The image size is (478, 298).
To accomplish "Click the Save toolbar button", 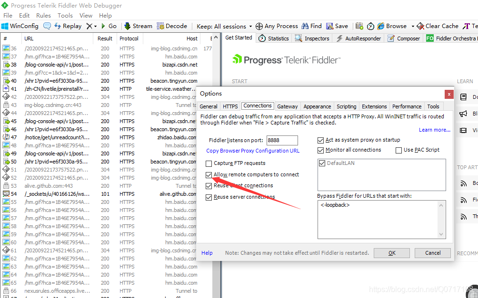I will coord(337,26).
